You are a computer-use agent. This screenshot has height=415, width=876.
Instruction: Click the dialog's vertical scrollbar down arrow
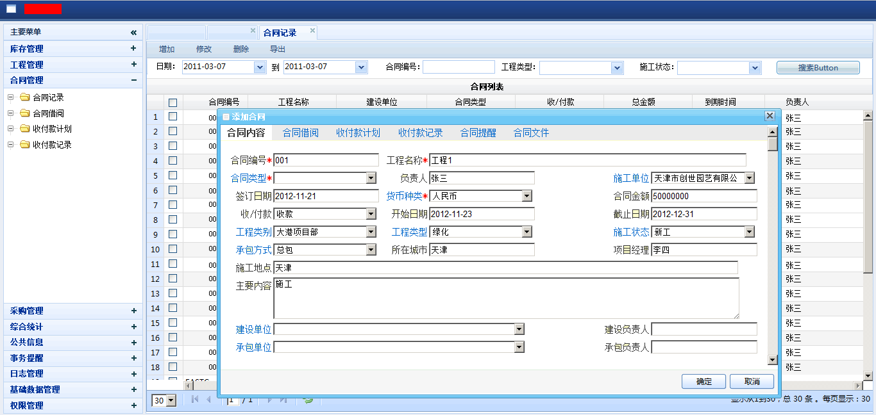point(773,361)
